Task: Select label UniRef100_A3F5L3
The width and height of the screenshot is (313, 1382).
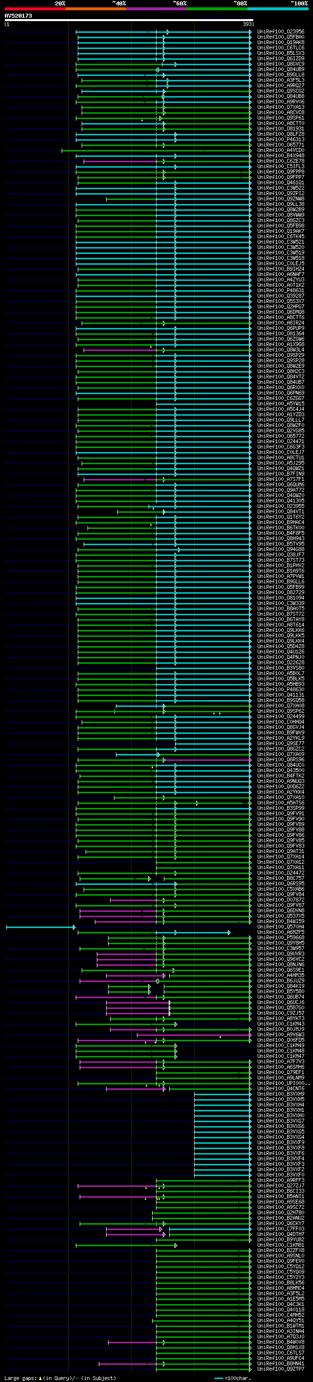Action: coord(281,80)
